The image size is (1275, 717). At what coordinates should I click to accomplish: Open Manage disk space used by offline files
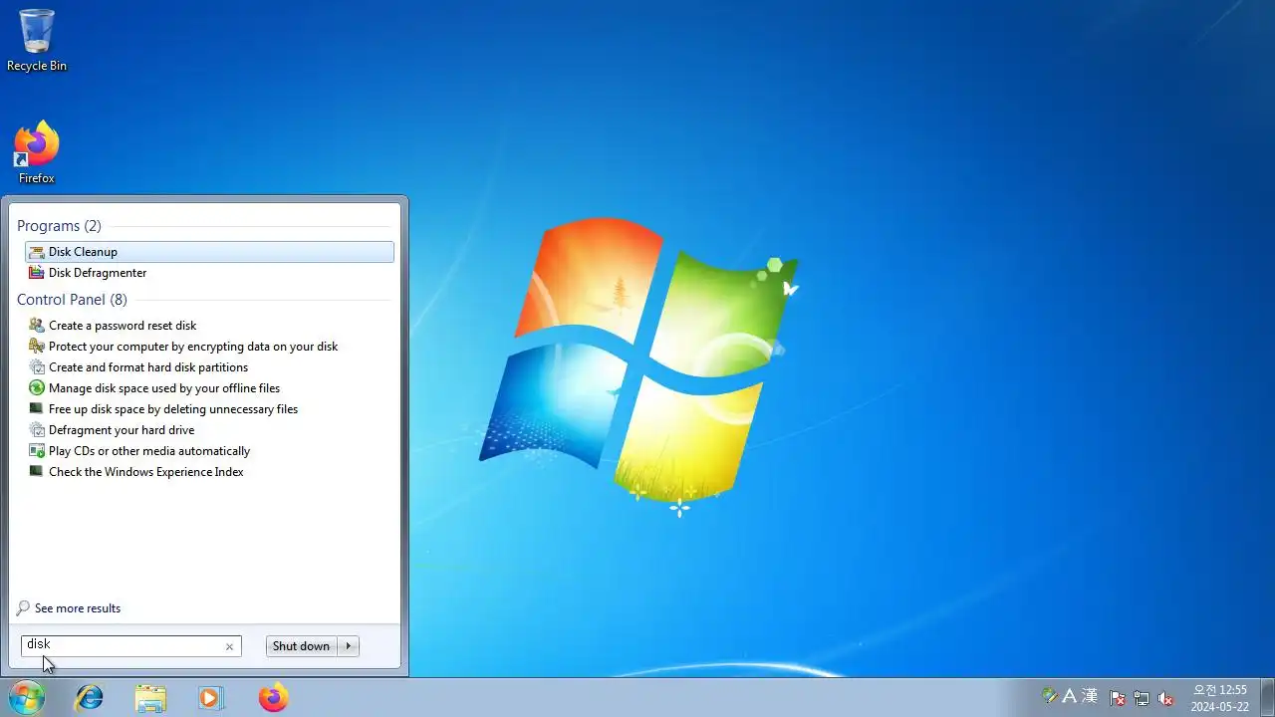point(209,388)
